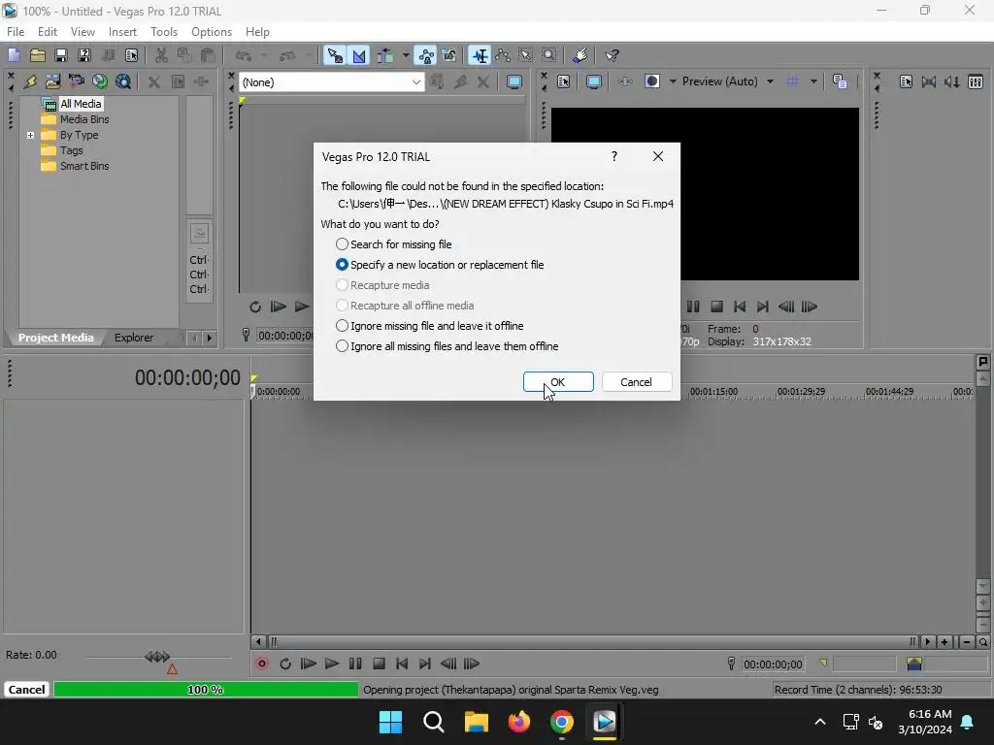Click the green 100% progress bar

(206, 690)
